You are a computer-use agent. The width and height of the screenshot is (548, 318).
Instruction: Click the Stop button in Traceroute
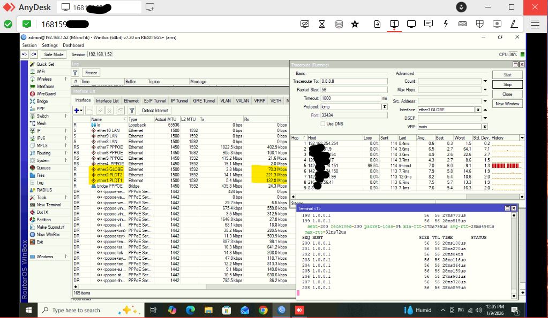(x=507, y=84)
